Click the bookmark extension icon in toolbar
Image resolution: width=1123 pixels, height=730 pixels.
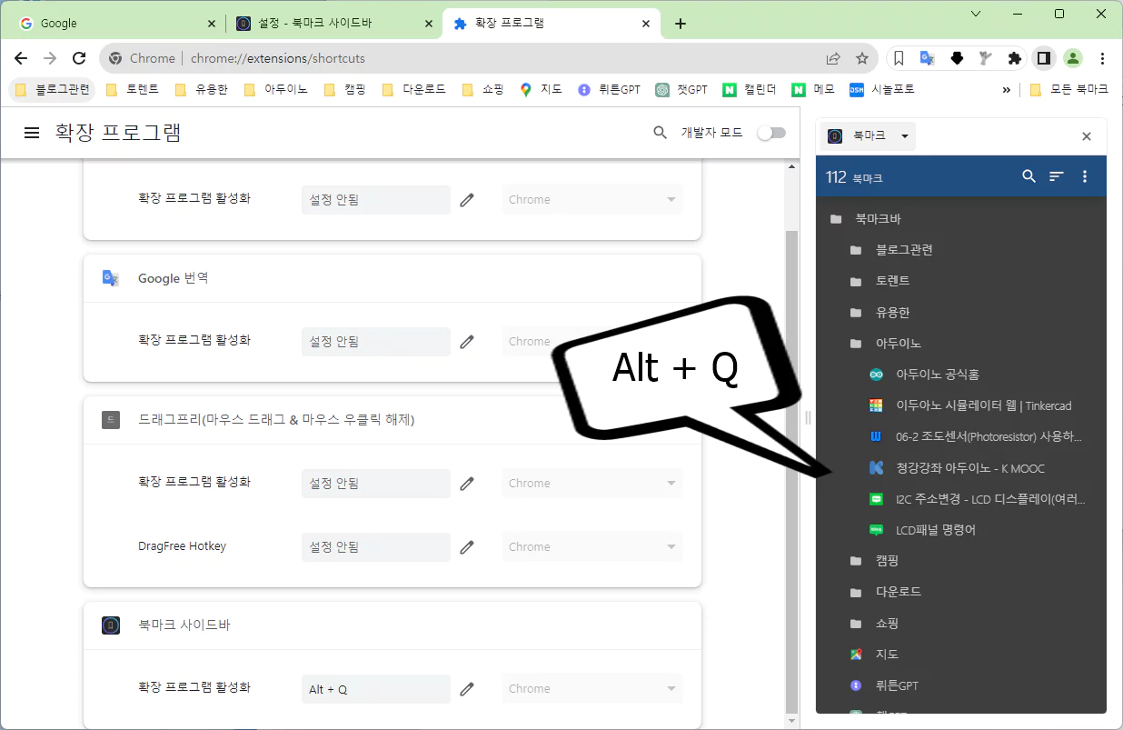(x=899, y=58)
